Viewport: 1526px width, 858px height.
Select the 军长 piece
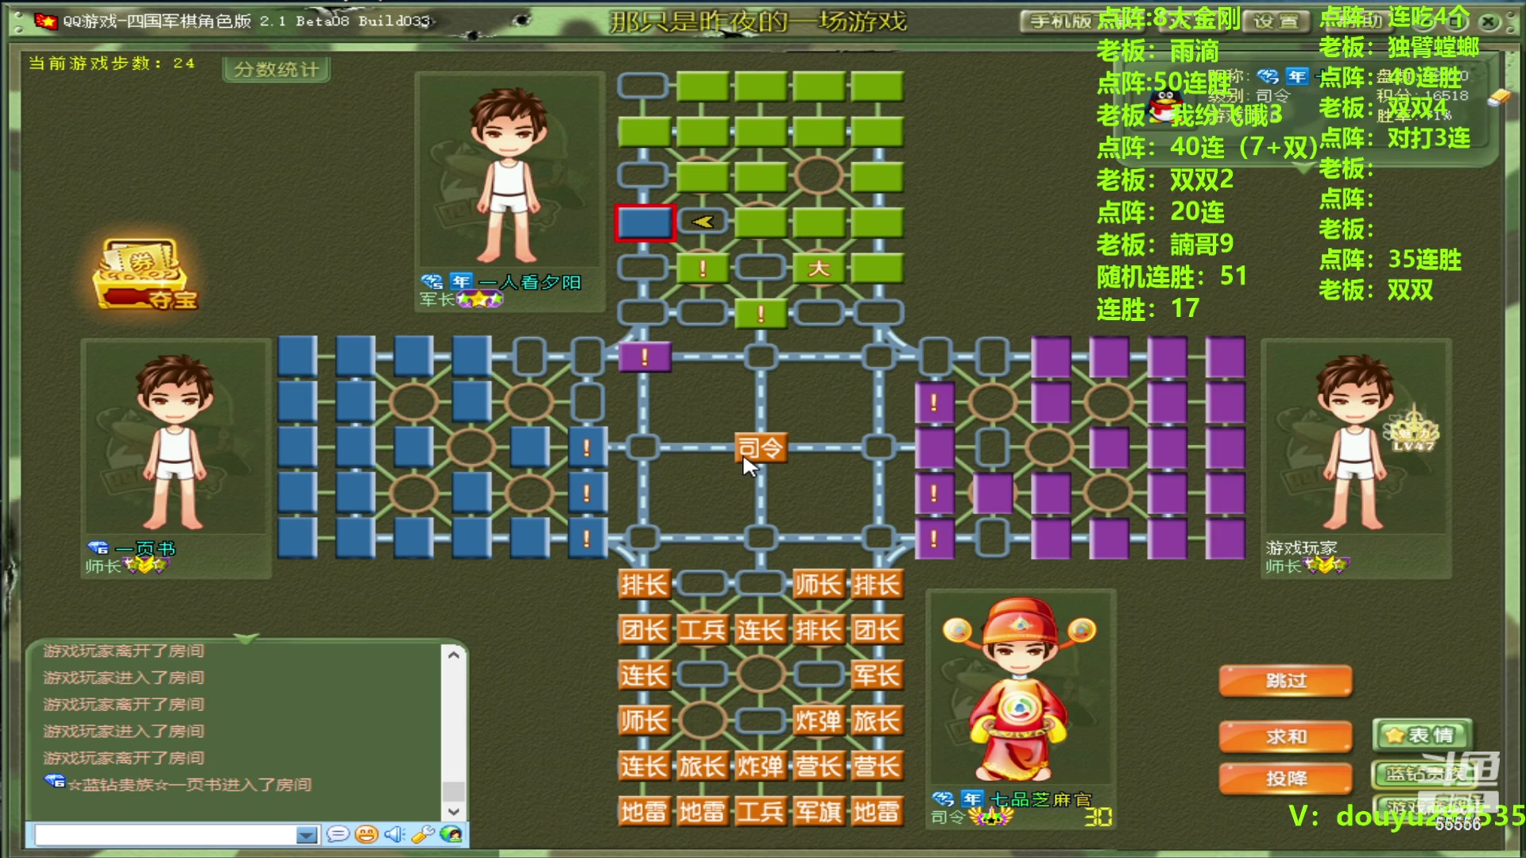(x=877, y=676)
